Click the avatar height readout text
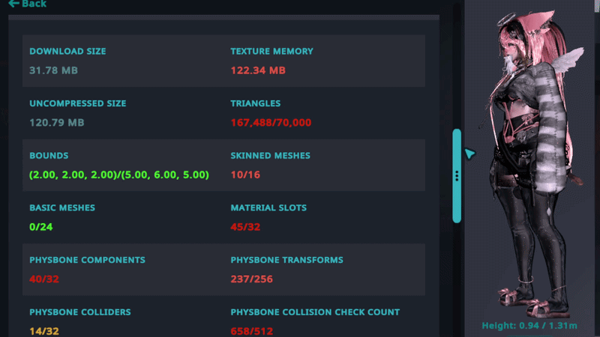This screenshot has width=600, height=337. pos(531,326)
